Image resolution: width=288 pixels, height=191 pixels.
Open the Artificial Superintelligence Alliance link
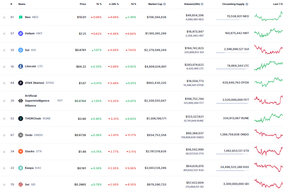click(x=37, y=101)
